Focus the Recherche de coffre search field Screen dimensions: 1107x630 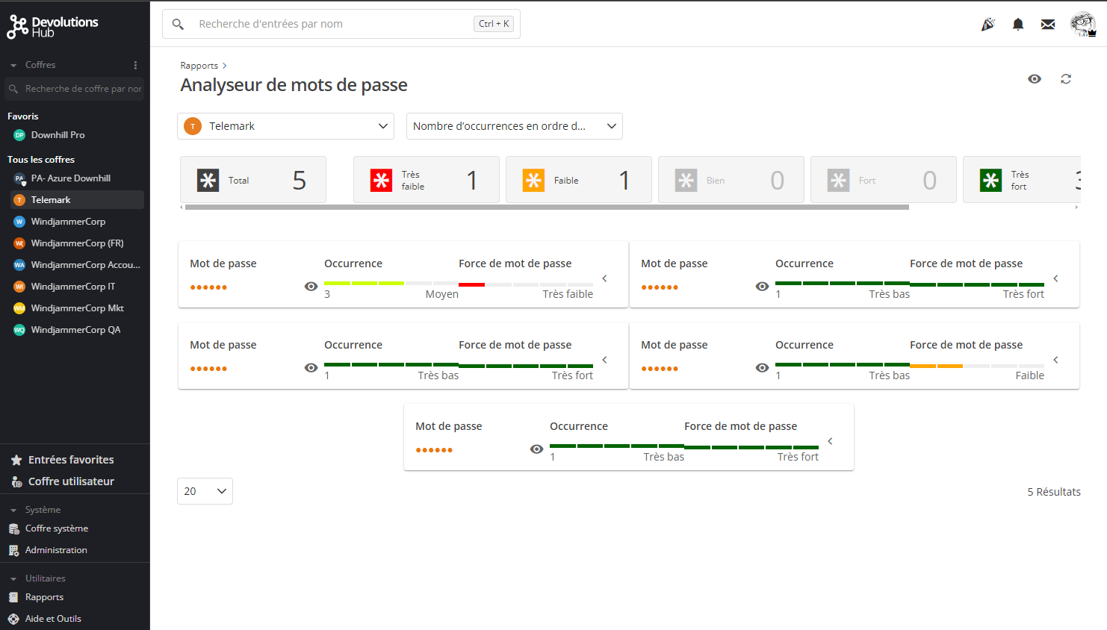pyautogui.click(x=75, y=89)
